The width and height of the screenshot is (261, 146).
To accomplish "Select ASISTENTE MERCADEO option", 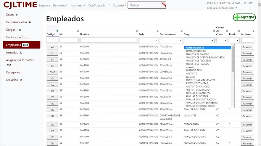I will [x=208, y=86].
